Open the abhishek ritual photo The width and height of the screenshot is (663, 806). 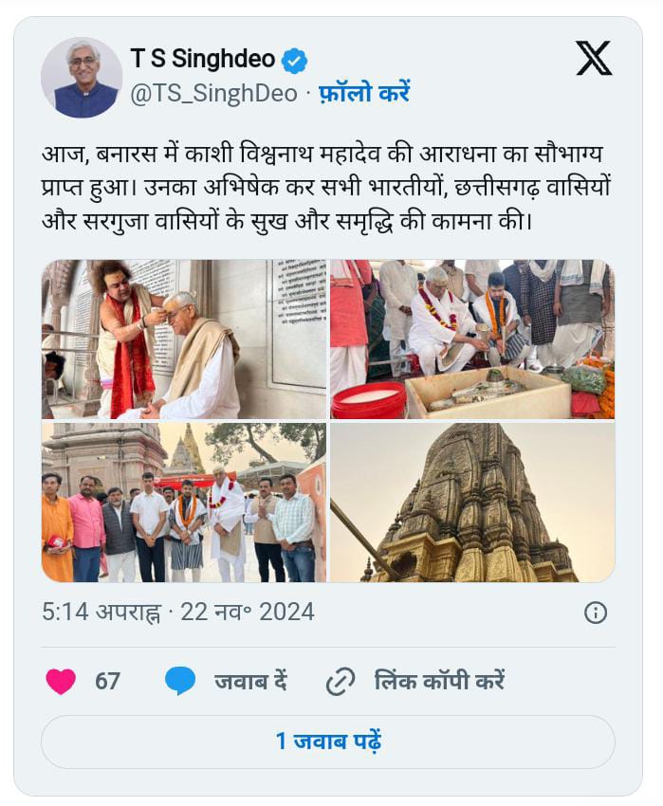472,339
